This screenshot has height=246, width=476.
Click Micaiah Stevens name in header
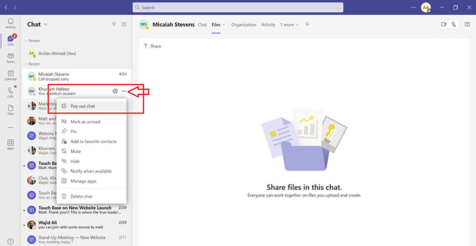coord(173,24)
